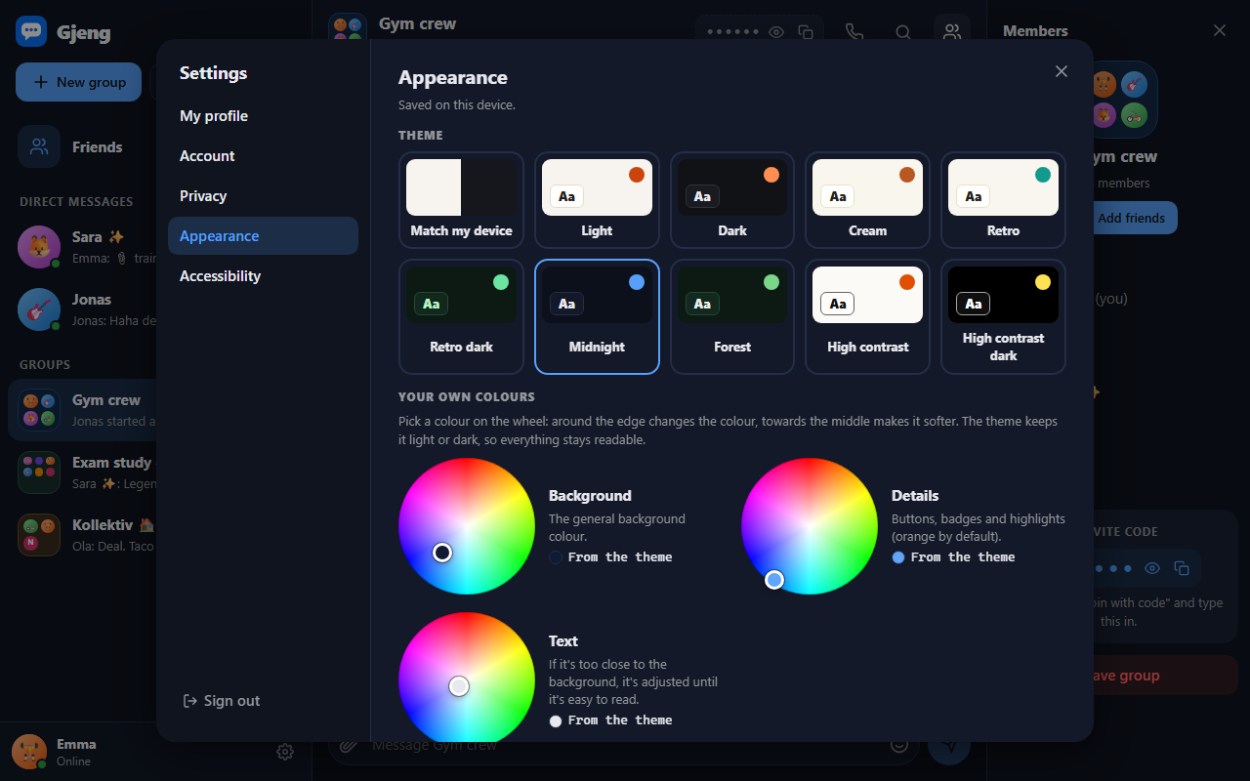Select the Match my device theme
Viewport: 1250px width, 781px height.
tap(461, 200)
